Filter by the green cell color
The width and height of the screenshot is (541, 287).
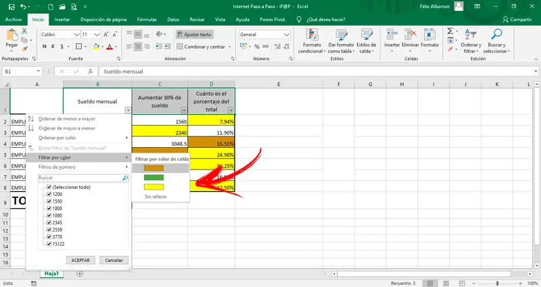(154, 178)
